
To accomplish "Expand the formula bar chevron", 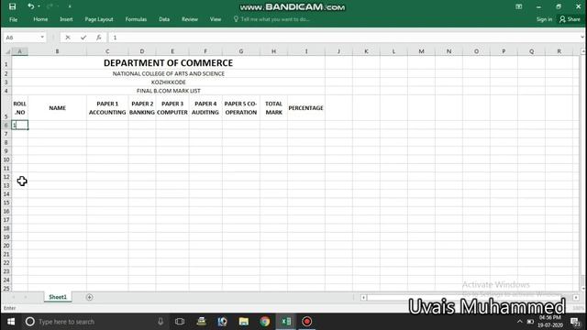I will [582, 38].
